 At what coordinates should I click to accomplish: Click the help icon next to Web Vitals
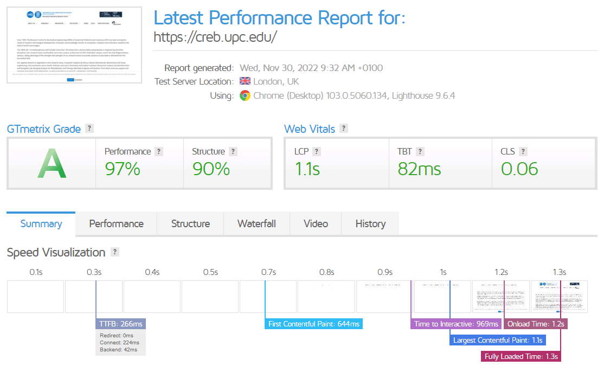tap(344, 129)
